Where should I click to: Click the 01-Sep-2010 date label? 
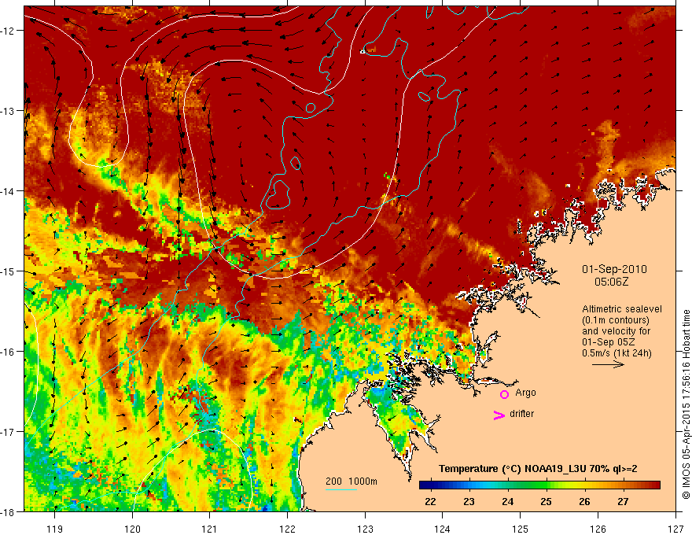[x=614, y=269]
